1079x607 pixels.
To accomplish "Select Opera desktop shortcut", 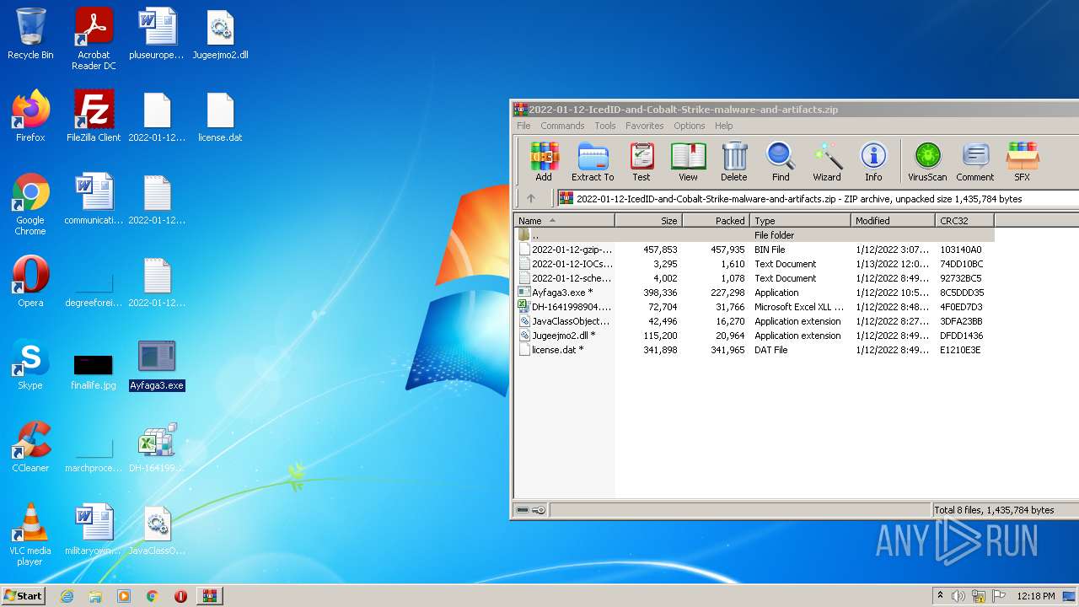I will [x=30, y=282].
